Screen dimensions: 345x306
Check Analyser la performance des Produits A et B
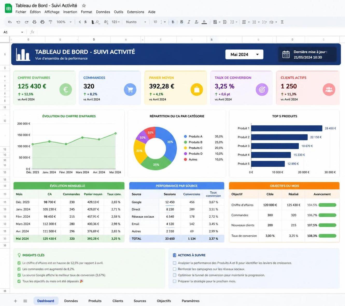coord(174,263)
